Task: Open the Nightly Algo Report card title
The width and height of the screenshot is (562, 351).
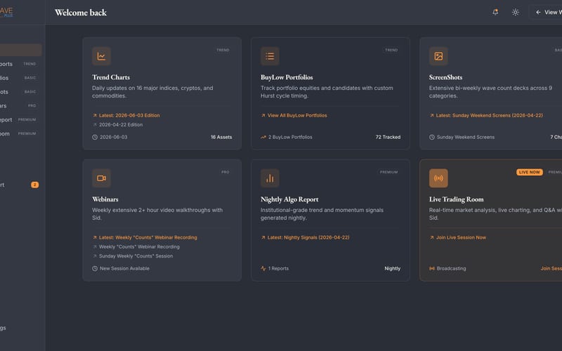Action: pos(289,199)
